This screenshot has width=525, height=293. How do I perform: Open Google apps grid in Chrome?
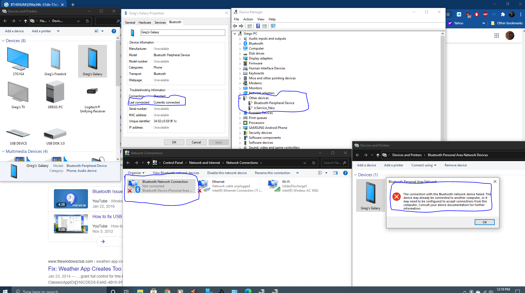click(496, 36)
